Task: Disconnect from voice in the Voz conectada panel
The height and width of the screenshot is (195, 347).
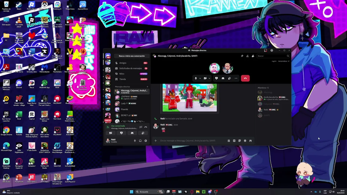Action: (146, 127)
